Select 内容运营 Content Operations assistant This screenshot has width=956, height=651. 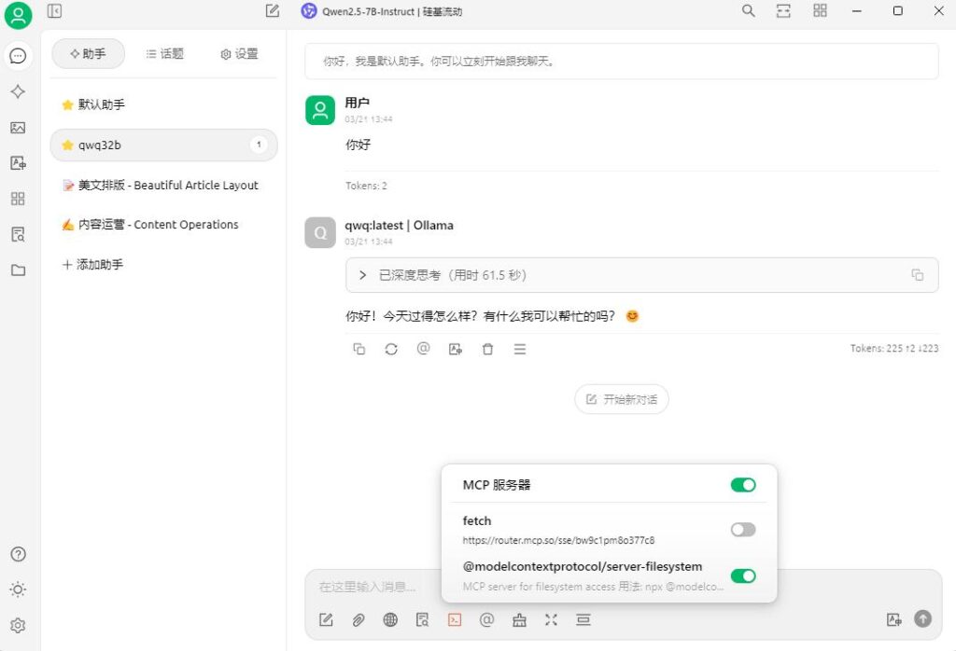click(x=163, y=225)
